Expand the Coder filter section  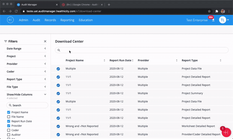tap(45, 72)
